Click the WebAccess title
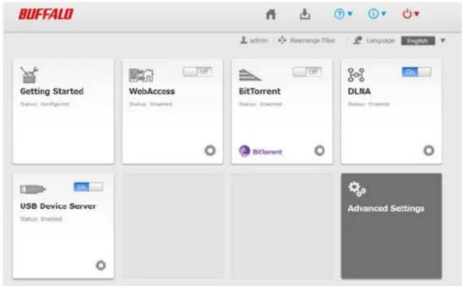 pyautogui.click(x=152, y=91)
